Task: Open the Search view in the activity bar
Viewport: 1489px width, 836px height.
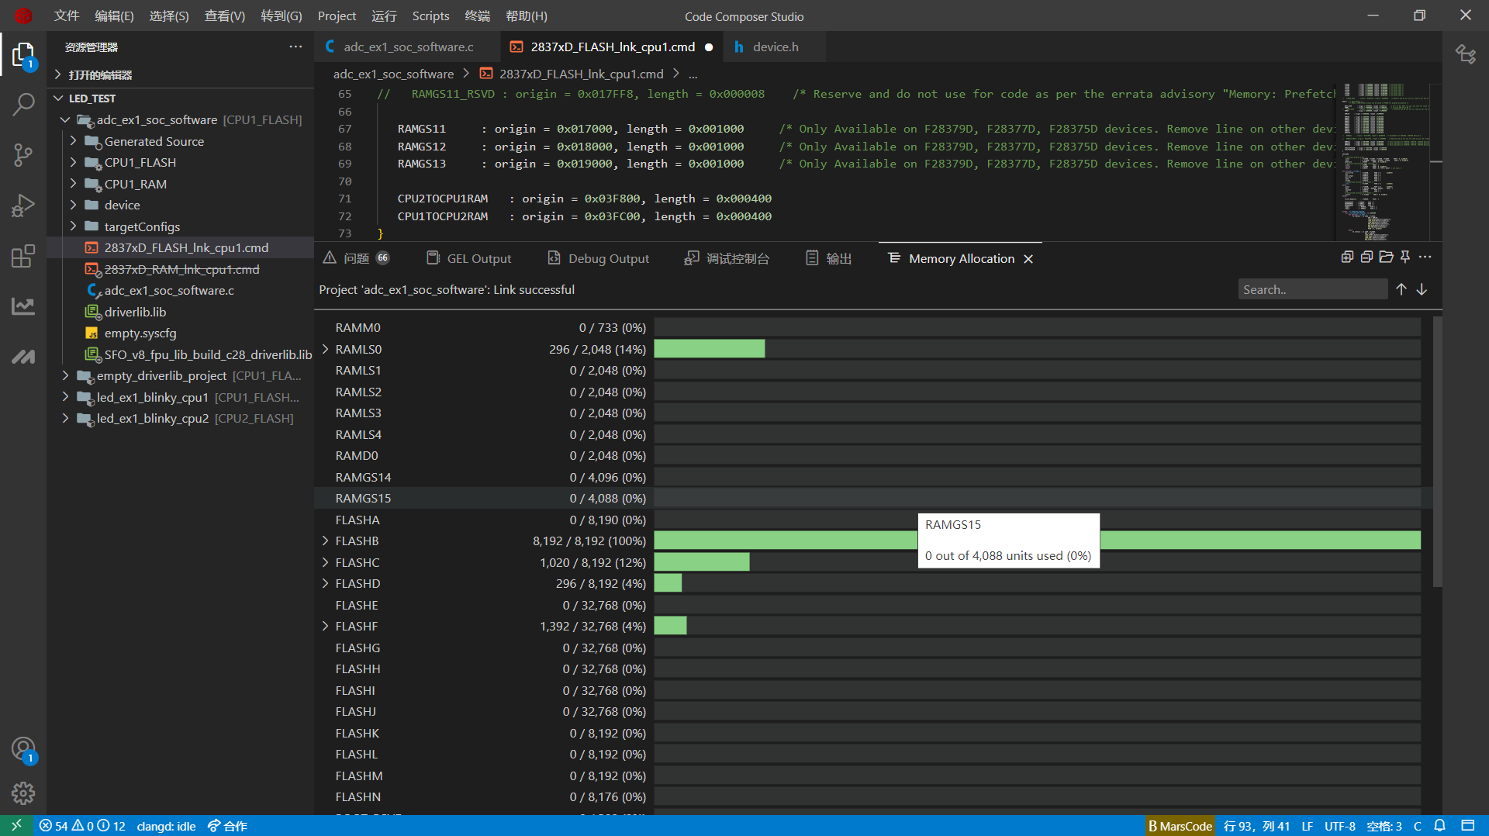Action: (24, 103)
